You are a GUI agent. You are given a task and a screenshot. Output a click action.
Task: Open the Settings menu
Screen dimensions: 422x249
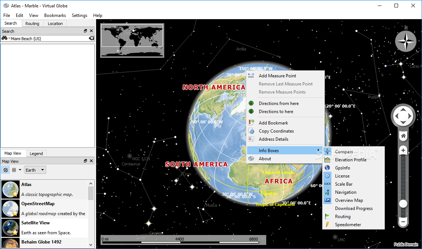point(80,15)
